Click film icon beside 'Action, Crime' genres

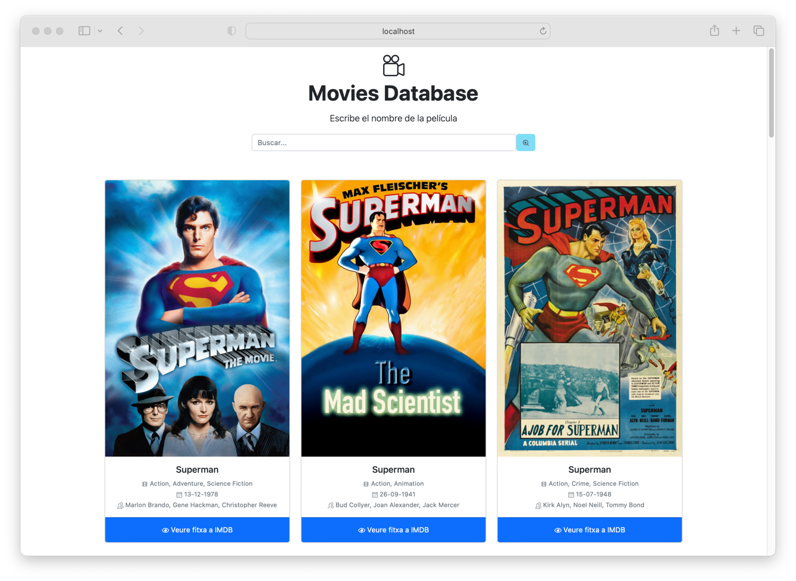pyautogui.click(x=544, y=484)
